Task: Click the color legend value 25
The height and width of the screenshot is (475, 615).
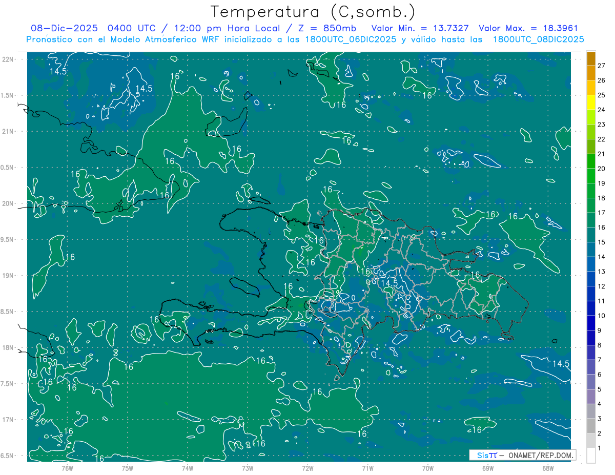Action: pyautogui.click(x=602, y=95)
